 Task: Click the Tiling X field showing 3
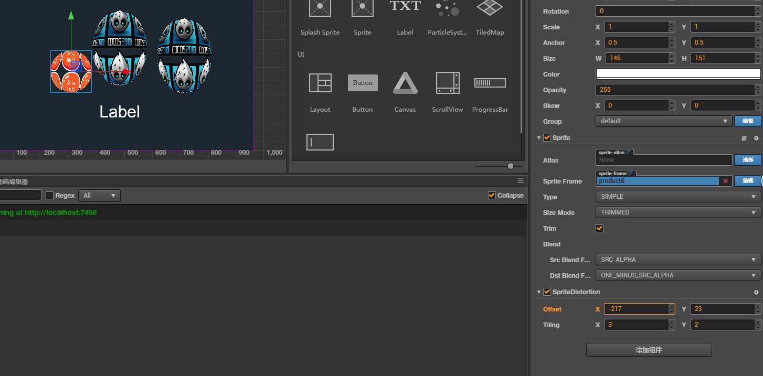point(640,325)
